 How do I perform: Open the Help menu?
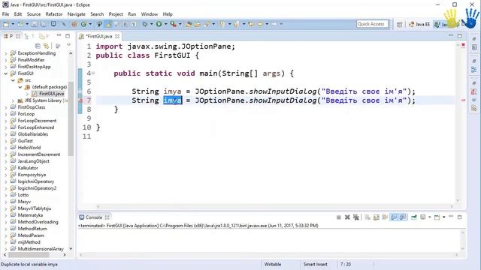pos(168,14)
